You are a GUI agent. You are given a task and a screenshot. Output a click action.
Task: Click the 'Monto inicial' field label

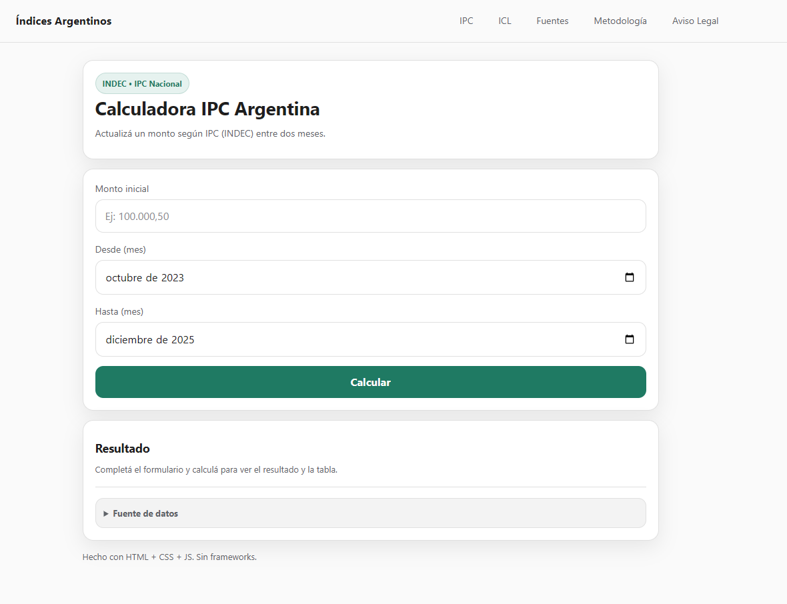tap(122, 189)
